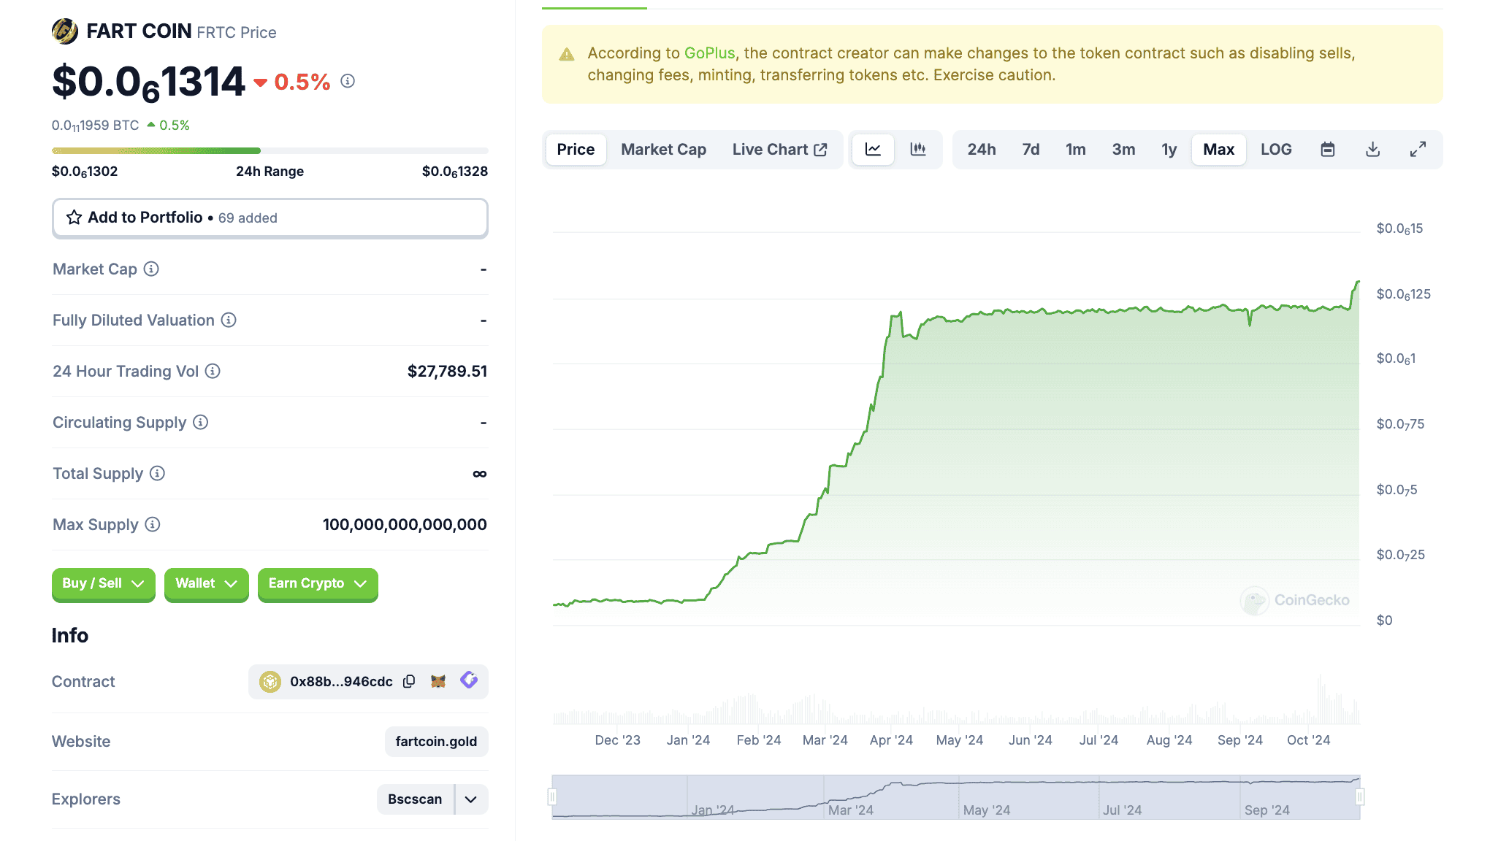Open the Buy / Sell dropdown
The image size is (1490, 841).
tap(104, 584)
